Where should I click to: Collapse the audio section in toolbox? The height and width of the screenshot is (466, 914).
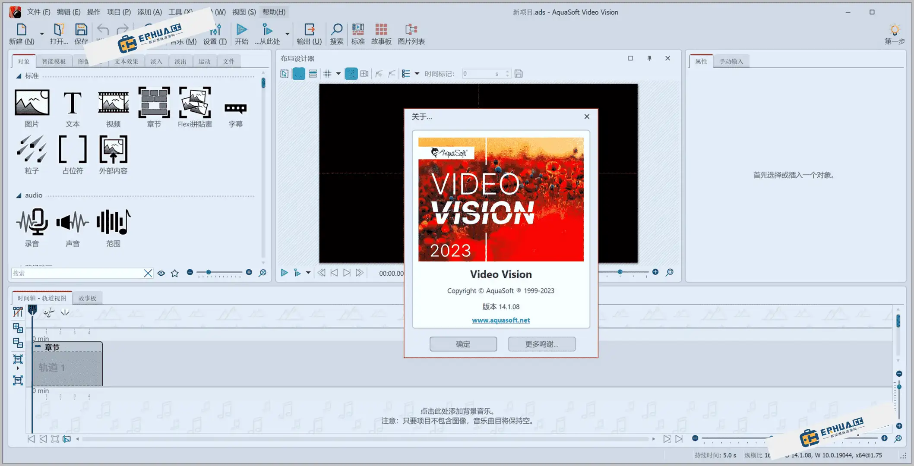pyautogui.click(x=19, y=195)
